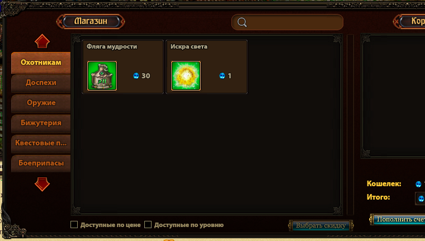Image resolution: width=425 pixels, height=241 pixels.
Task: Click the Выбрать скидку button
Action: [321, 225]
